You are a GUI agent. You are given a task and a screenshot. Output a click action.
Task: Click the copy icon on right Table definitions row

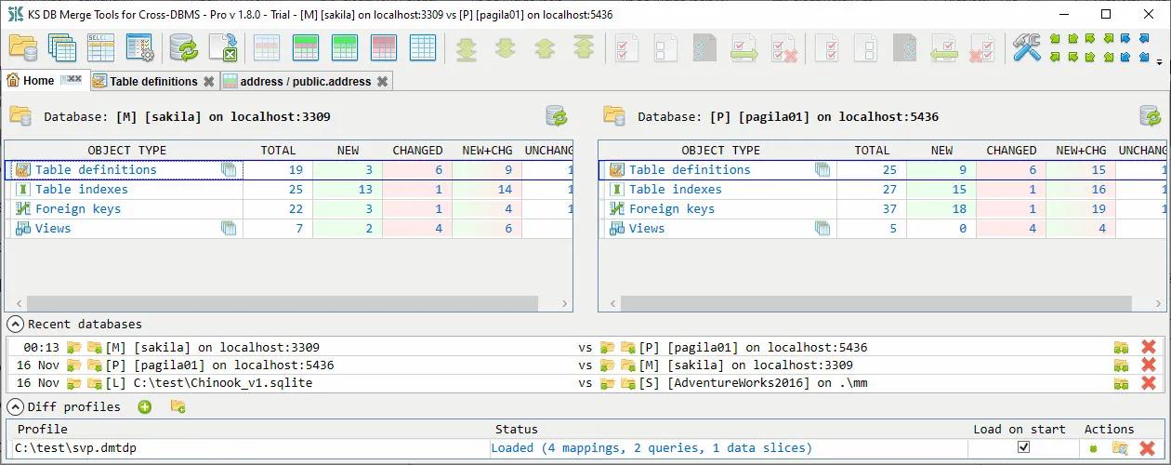point(822,169)
